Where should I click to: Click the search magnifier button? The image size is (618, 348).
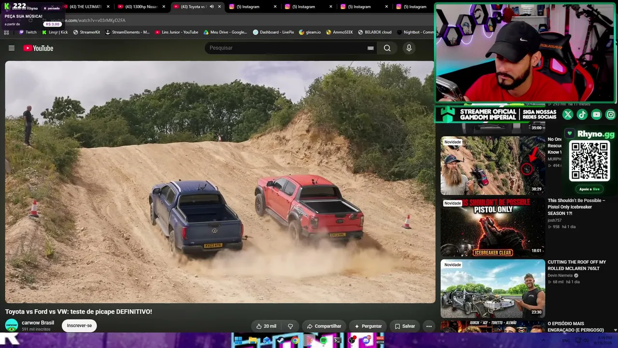[387, 48]
